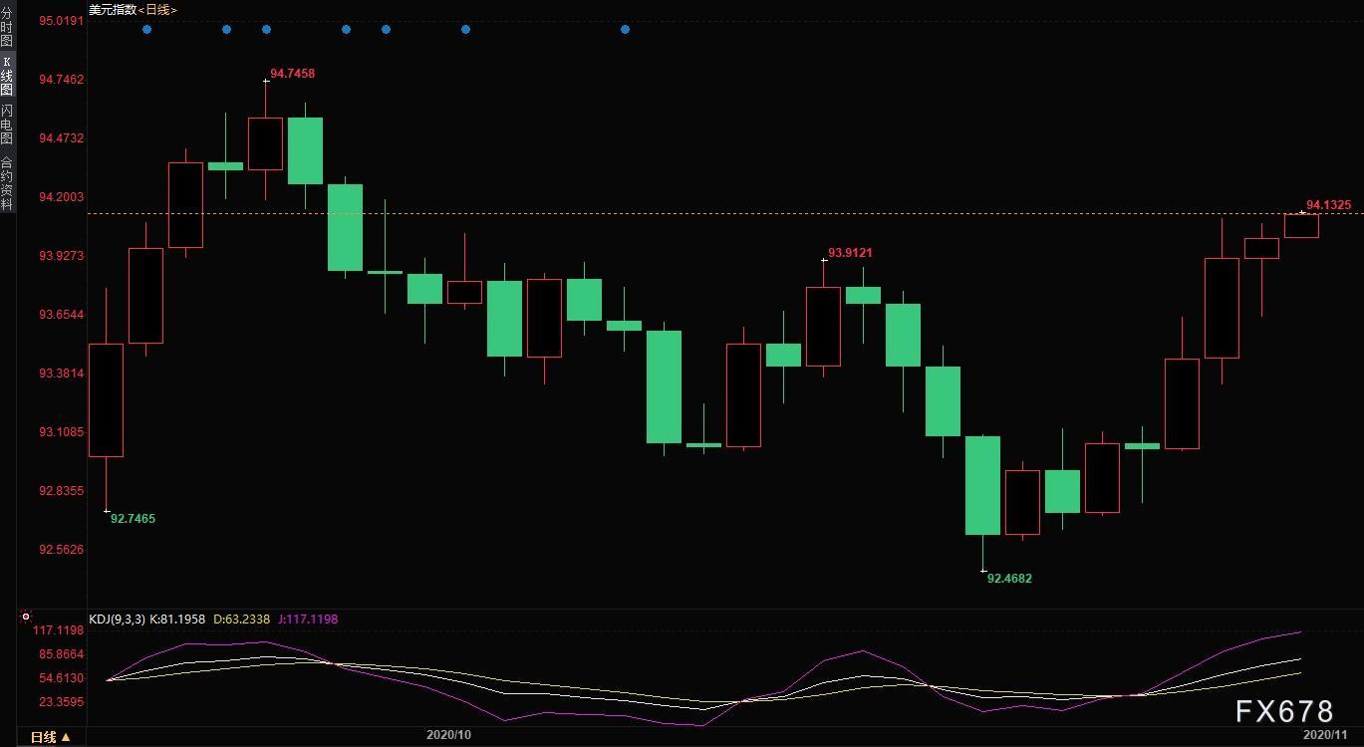Viewport: 1364px width, 747px height.
Task: Click the second blue event dot from left
Action: click(226, 30)
